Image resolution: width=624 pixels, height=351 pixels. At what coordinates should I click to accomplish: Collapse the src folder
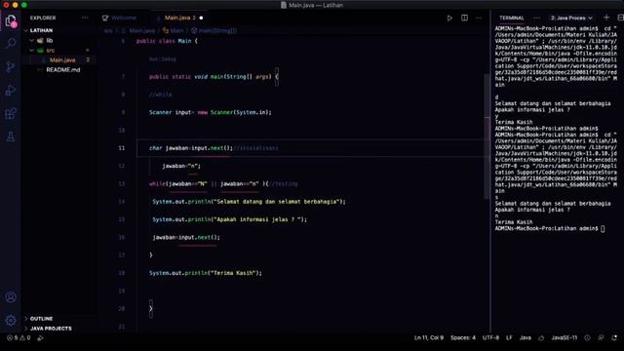32,51
